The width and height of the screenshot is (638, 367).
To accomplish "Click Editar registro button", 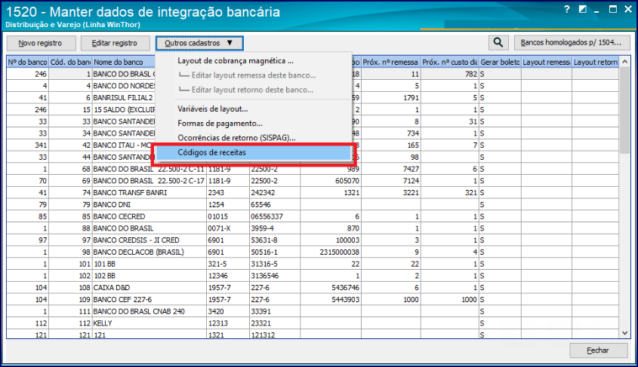I will [115, 43].
